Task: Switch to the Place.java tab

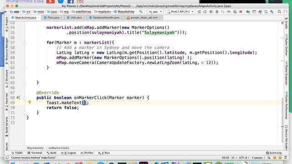Action: point(53,17)
